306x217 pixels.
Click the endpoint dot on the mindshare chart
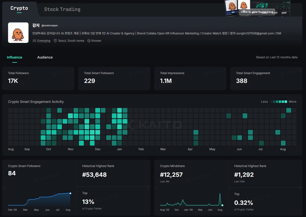[x=222, y=205]
